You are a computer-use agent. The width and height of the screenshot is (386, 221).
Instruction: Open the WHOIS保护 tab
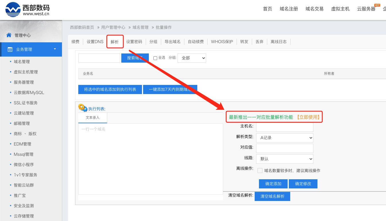[222, 42]
